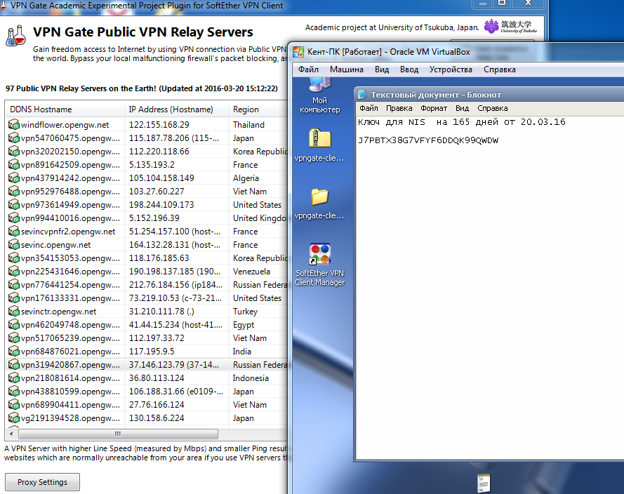Click server icon for vpn952976488.opengw
This screenshot has height=494, width=624.
point(14,192)
